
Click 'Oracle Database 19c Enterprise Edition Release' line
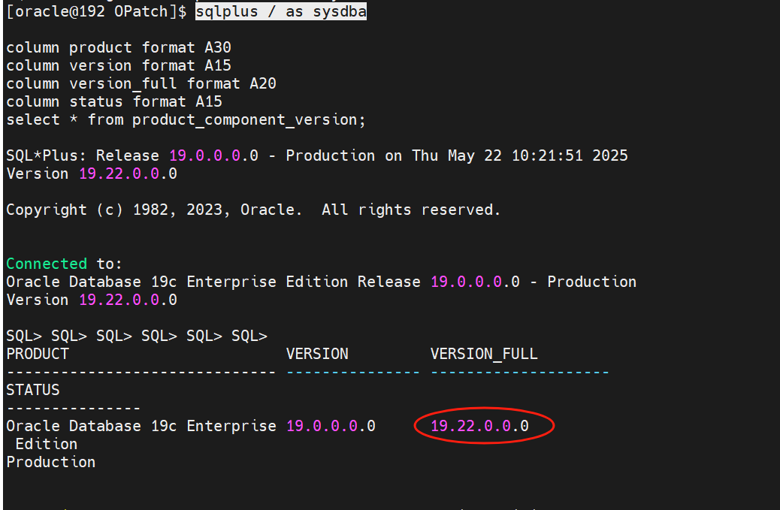321,282
